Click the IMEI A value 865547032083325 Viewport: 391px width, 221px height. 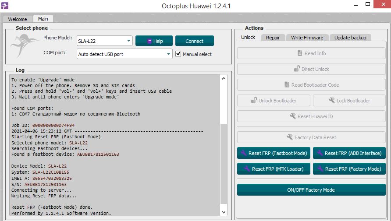click(52, 178)
